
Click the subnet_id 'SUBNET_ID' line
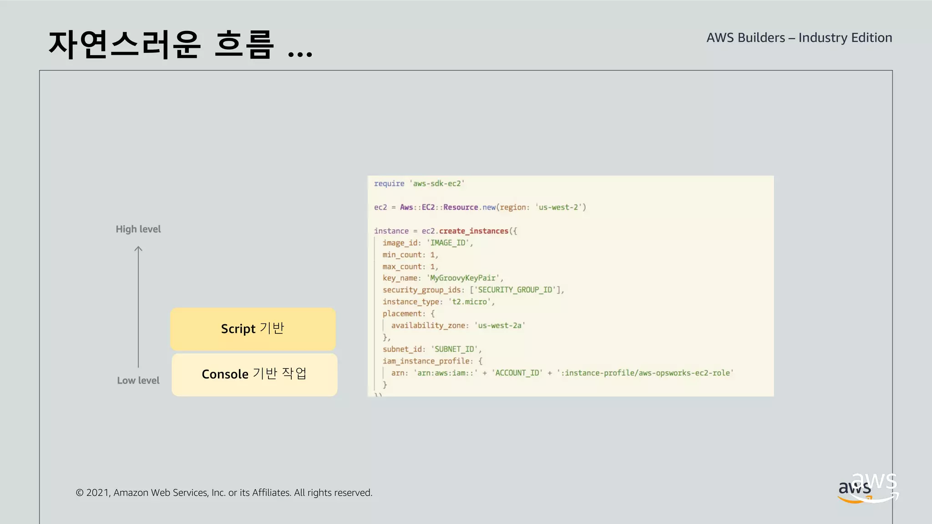(432, 349)
